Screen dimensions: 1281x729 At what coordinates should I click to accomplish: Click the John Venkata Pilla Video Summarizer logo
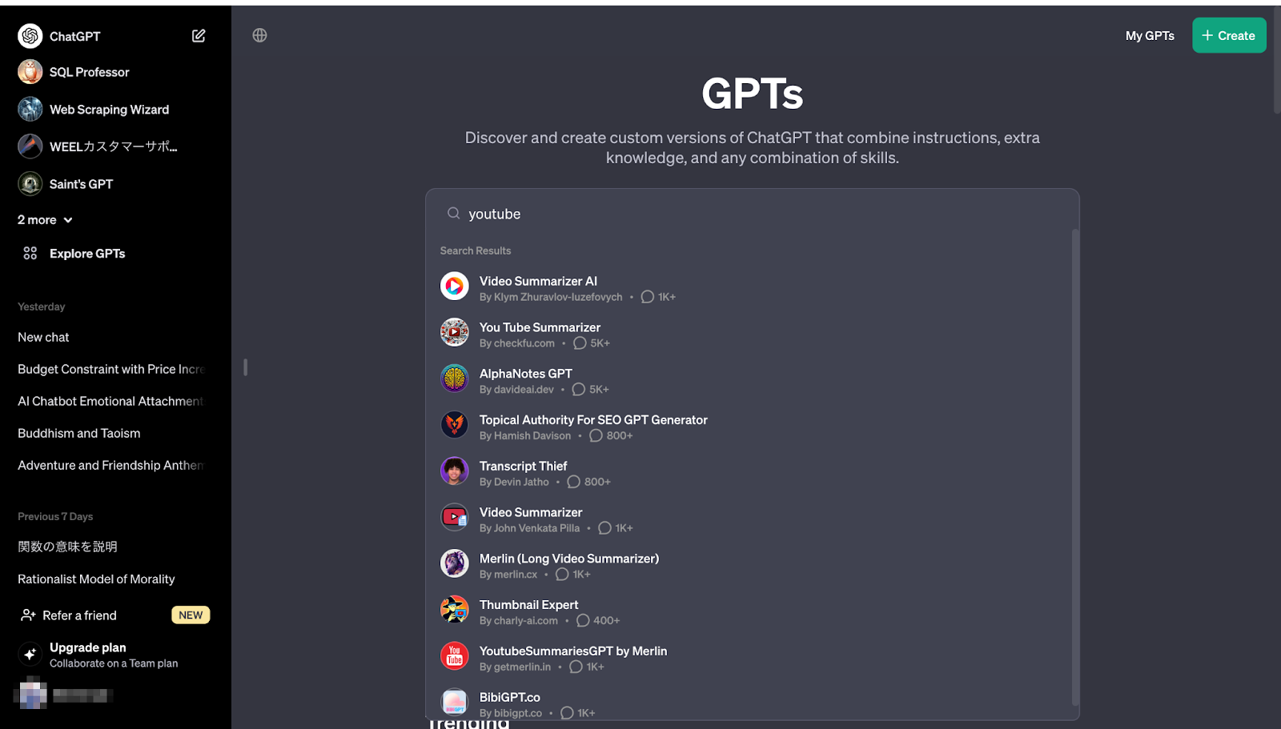pyautogui.click(x=455, y=517)
